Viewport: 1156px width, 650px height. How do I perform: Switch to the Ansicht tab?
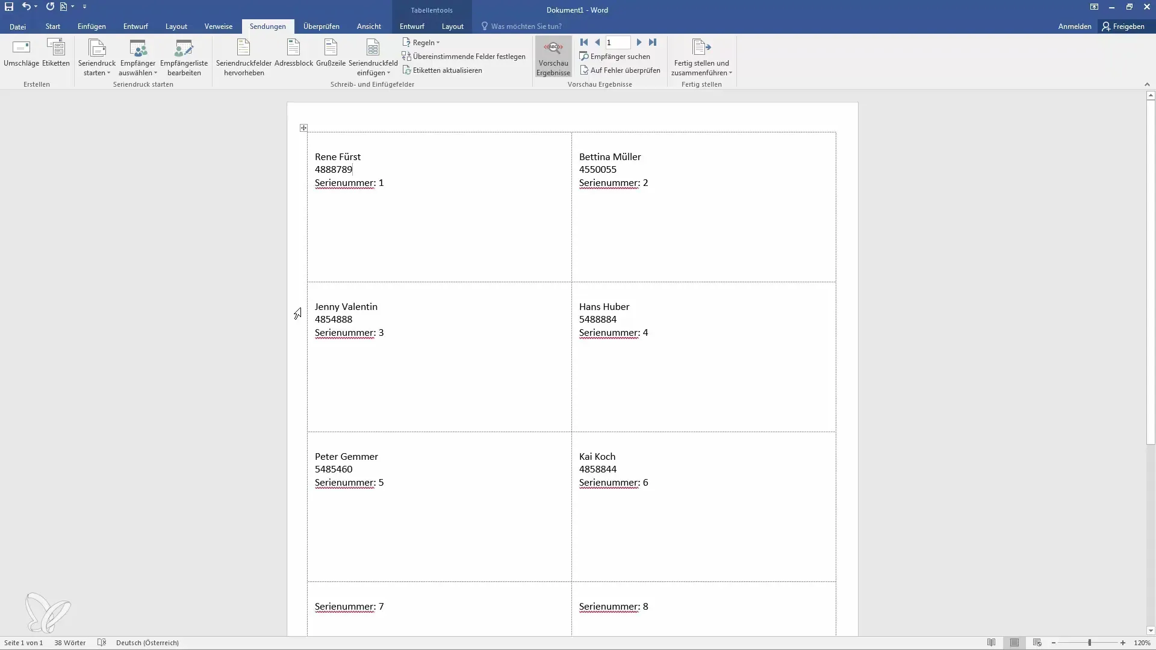click(368, 26)
